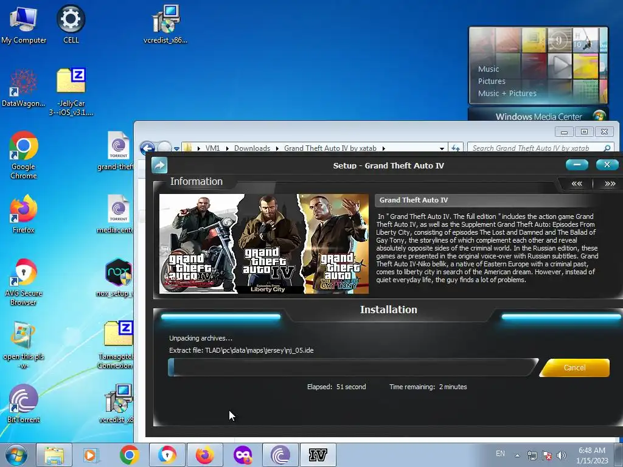Image resolution: width=623 pixels, height=467 pixels.
Task: Open Google Chrome desktop shortcut
Action: (24, 155)
